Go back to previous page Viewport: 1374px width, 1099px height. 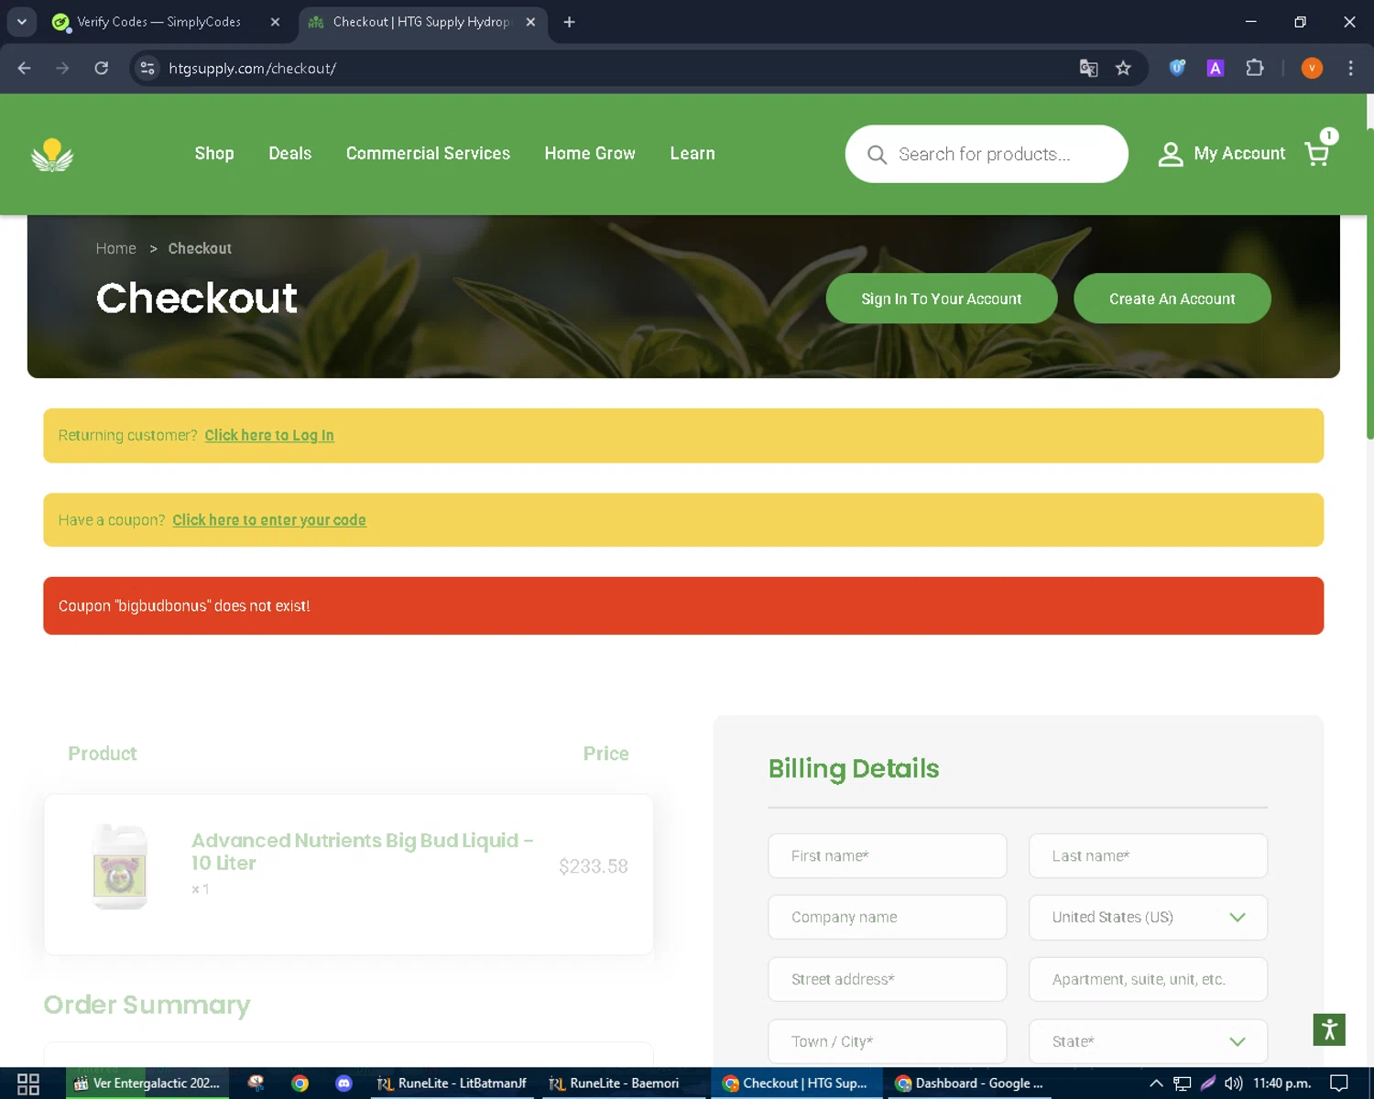pyautogui.click(x=25, y=68)
